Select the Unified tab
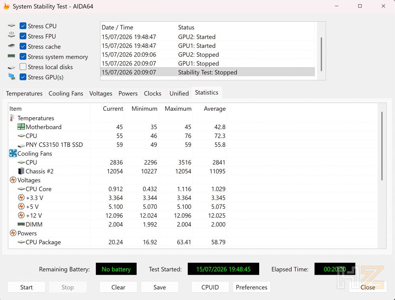Screen dimensions: 395x300 point(179,93)
